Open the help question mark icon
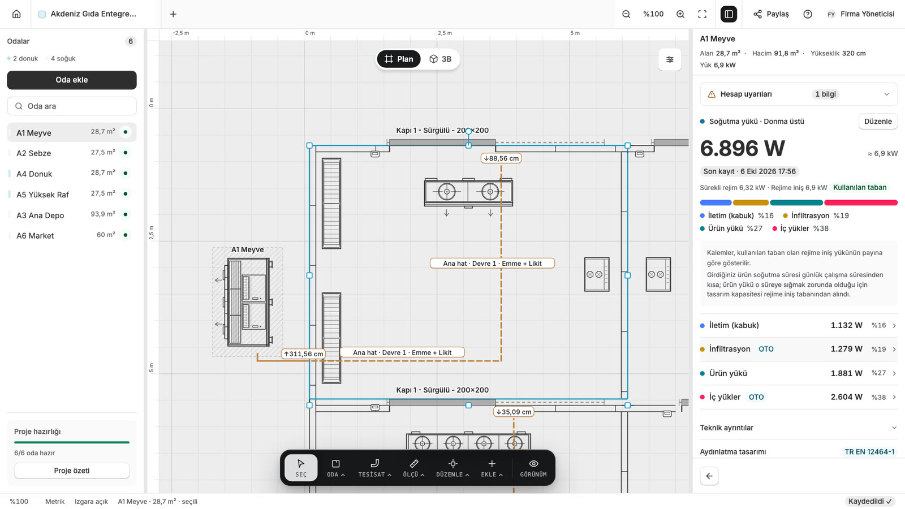The width and height of the screenshot is (905, 509). tap(808, 14)
